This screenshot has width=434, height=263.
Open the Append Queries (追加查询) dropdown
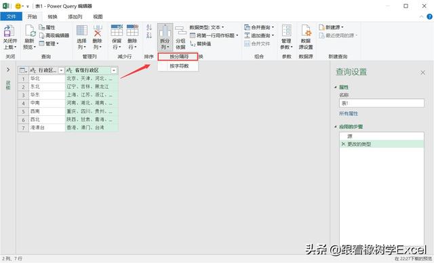tap(259, 35)
